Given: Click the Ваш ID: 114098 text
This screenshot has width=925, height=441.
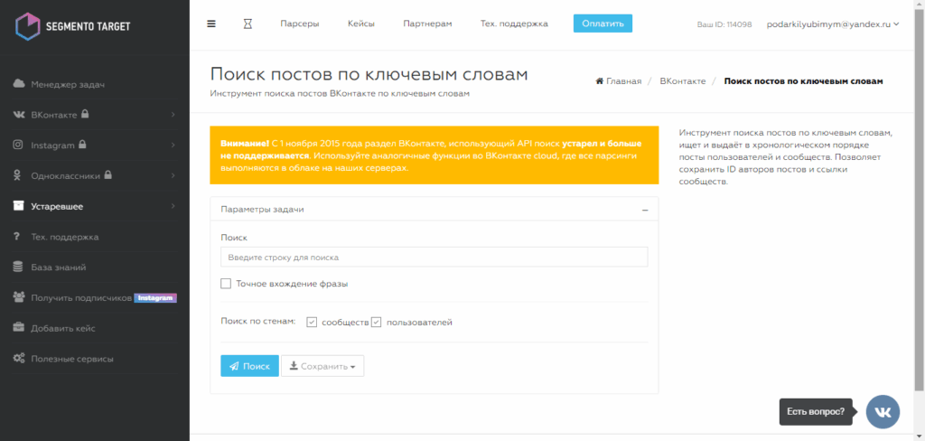Looking at the screenshot, I should click(x=724, y=24).
